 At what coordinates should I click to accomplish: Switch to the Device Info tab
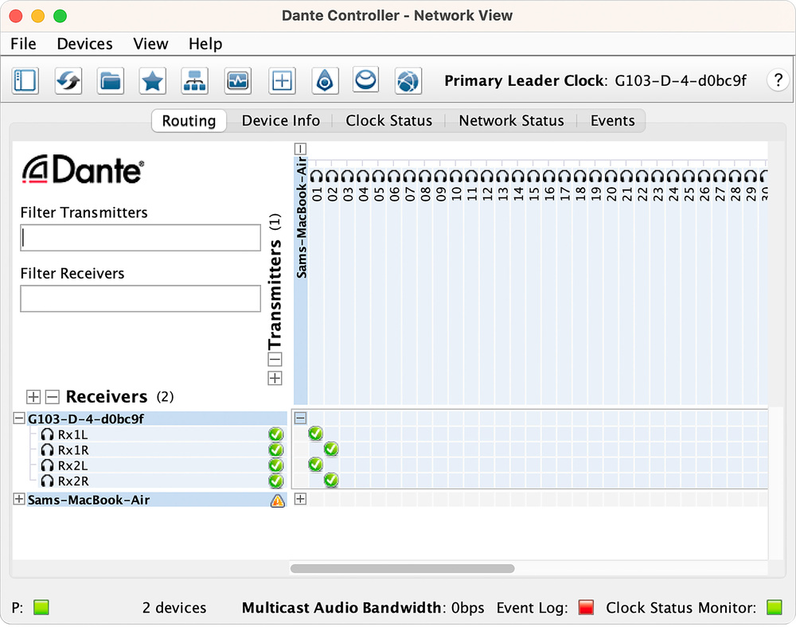point(280,121)
